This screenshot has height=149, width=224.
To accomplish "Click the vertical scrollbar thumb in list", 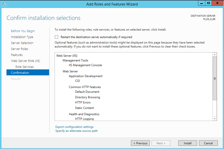I will [x=215, y=78].
